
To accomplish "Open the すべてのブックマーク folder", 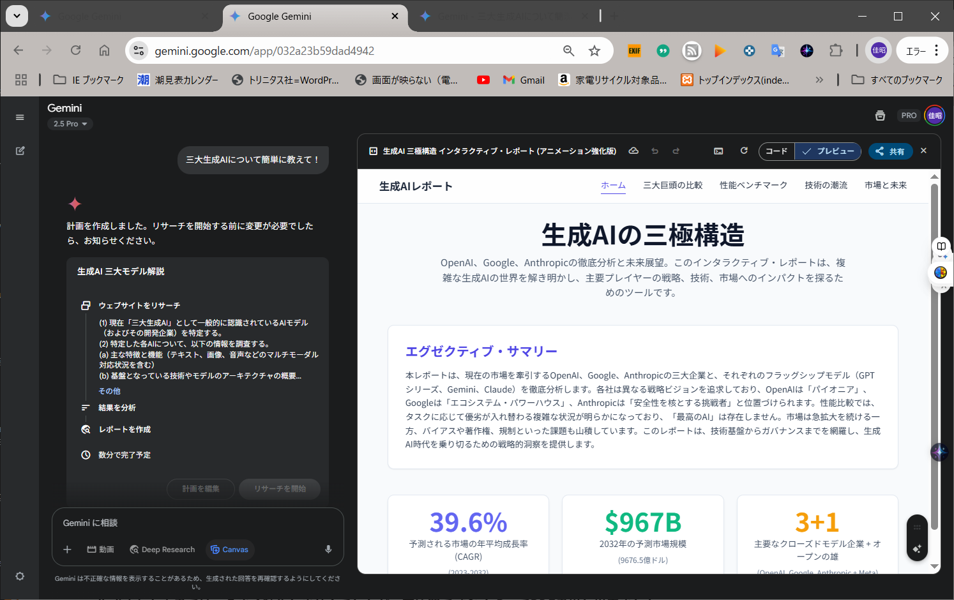I will coord(897,80).
